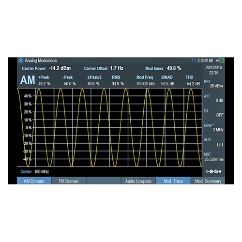Open the DBW 2 MHz bandwidth setting
The image size is (242, 242).
coord(213,128)
